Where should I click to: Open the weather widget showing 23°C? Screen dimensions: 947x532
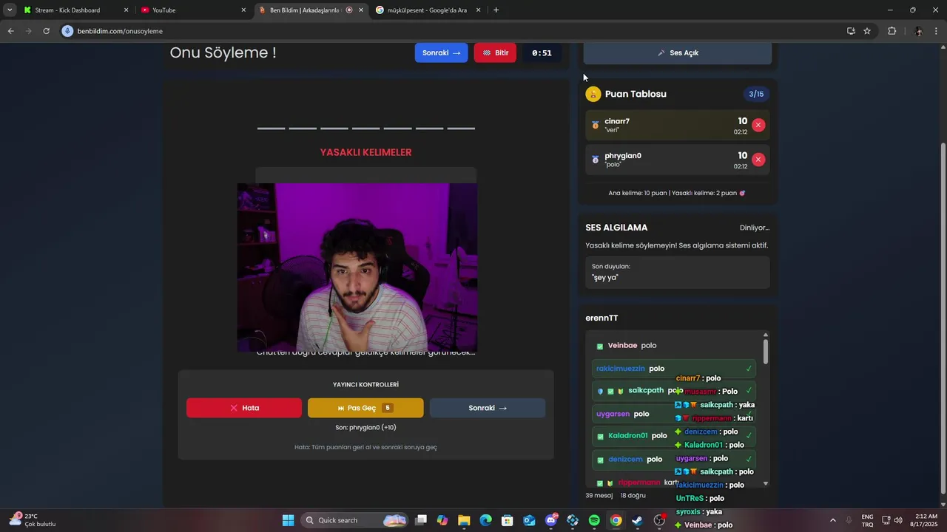[x=33, y=520]
